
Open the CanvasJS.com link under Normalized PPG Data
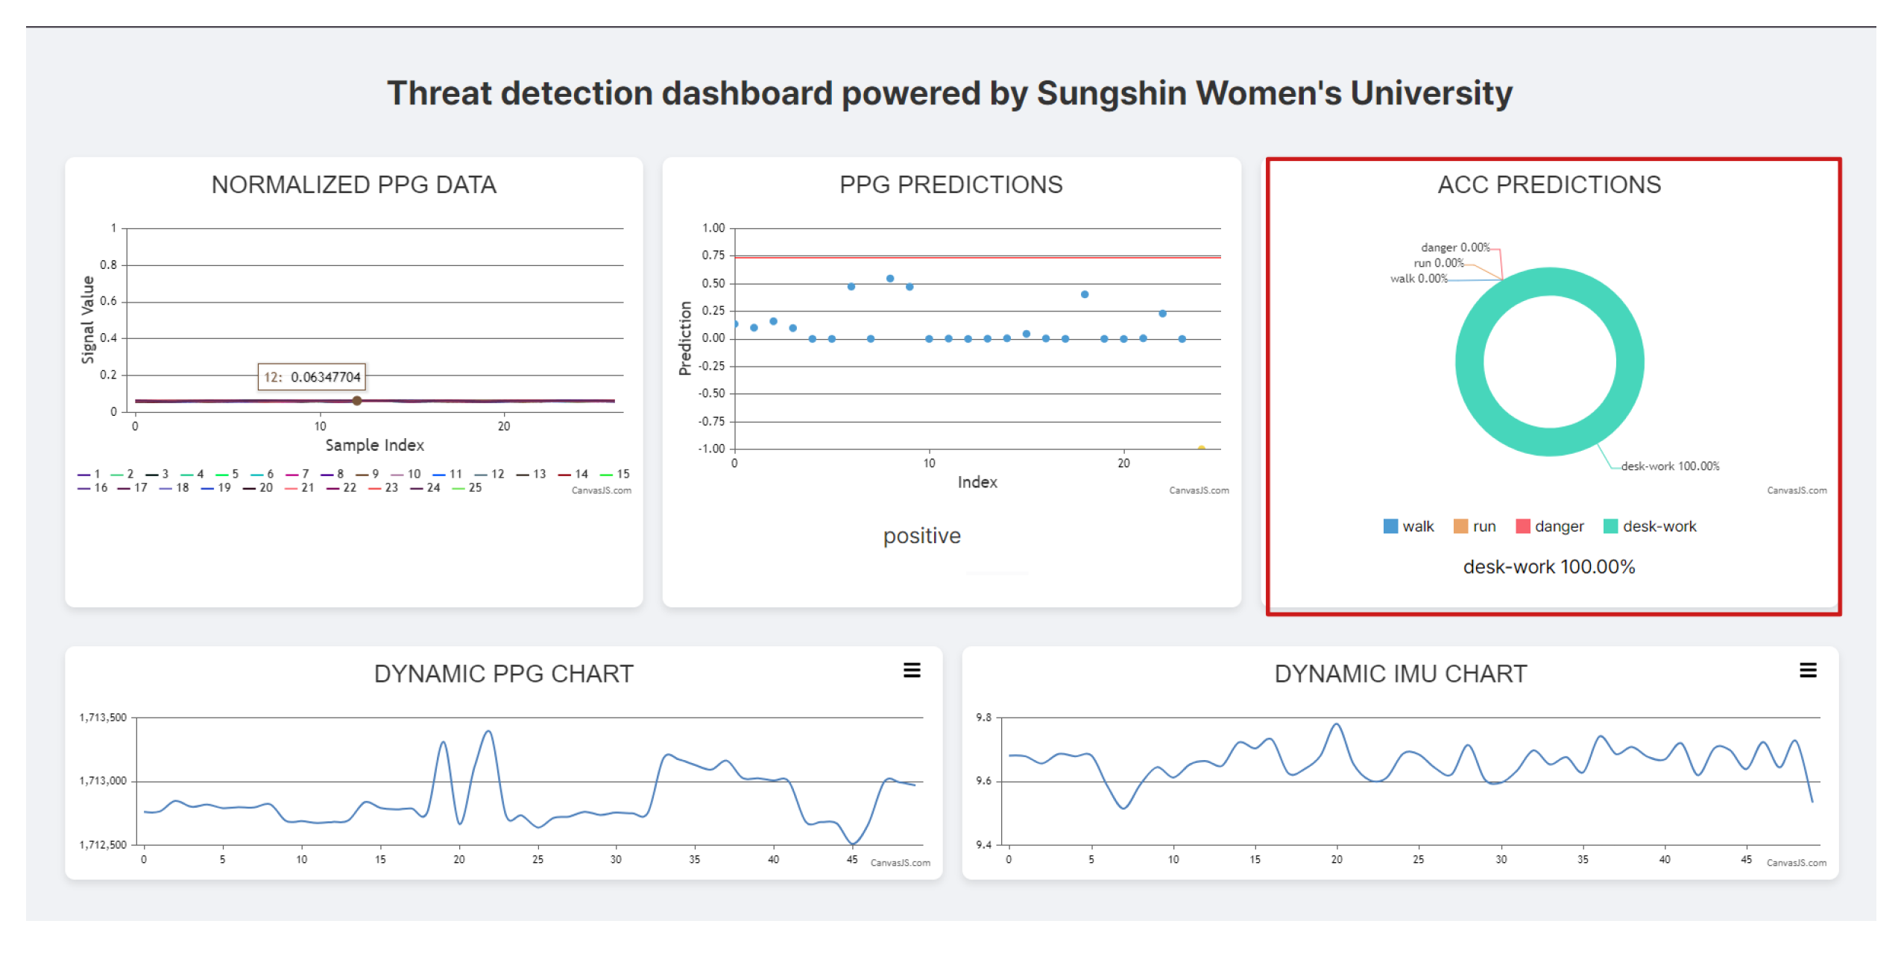point(601,490)
